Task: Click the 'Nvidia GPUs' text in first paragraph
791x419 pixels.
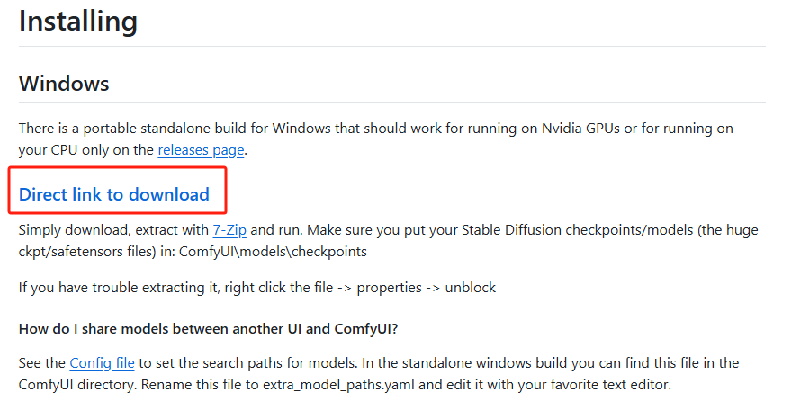Action: point(580,129)
